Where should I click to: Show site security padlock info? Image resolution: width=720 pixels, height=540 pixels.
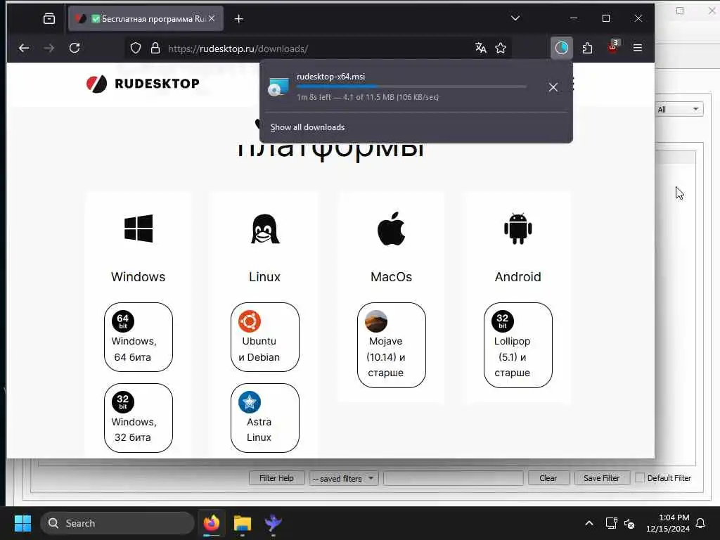coord(155,48)
